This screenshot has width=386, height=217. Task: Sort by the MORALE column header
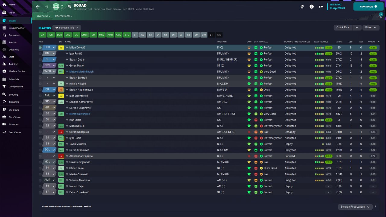pyautogui.click(x=264, y=42)
